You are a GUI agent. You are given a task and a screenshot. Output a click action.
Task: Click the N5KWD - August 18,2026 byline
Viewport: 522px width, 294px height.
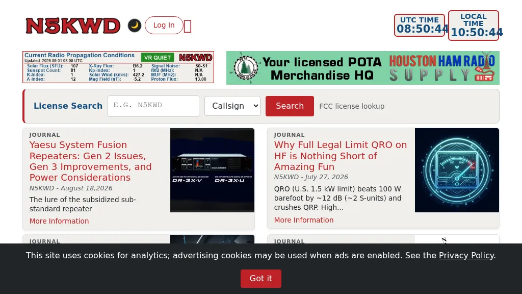[x=71, y=188]
